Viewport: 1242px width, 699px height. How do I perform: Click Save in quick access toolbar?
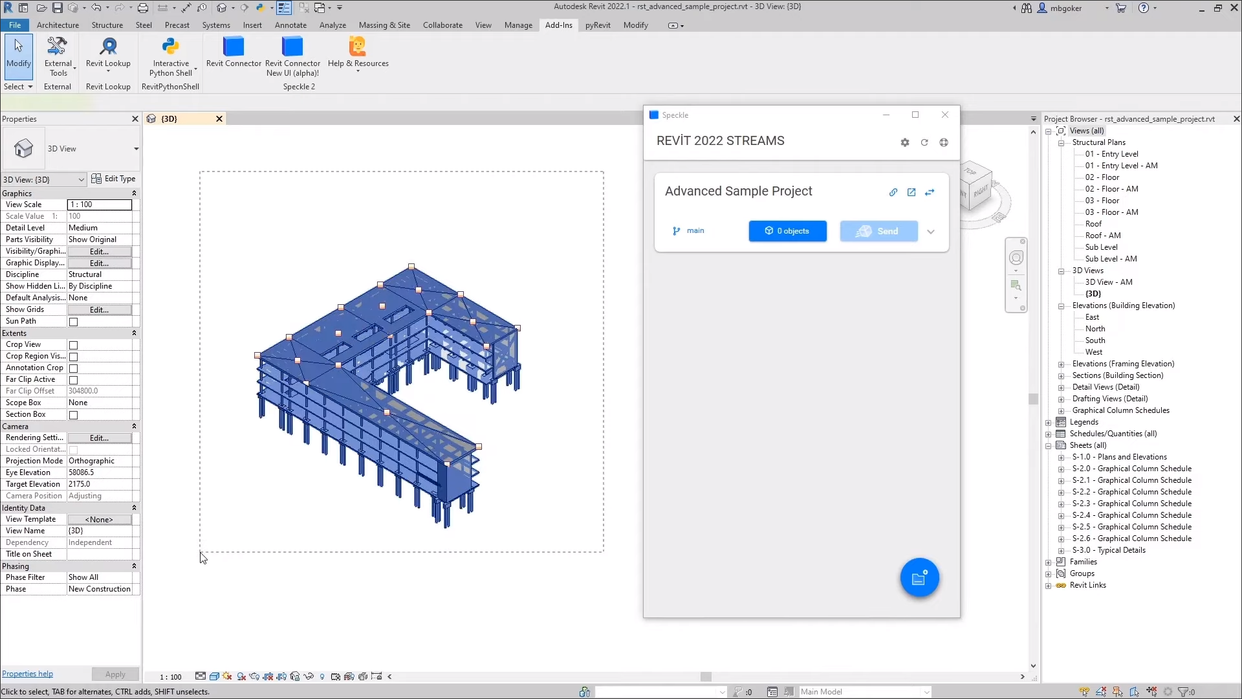[x=58, y=8]
